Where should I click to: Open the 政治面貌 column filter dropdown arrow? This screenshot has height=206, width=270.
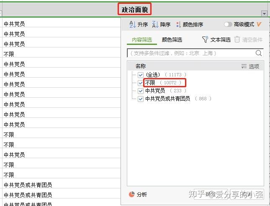coord(264,13)
